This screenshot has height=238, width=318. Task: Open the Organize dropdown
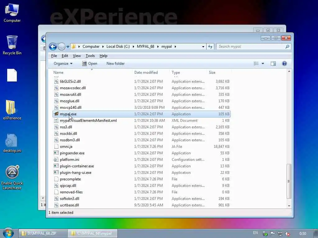[x=63, y=64]
